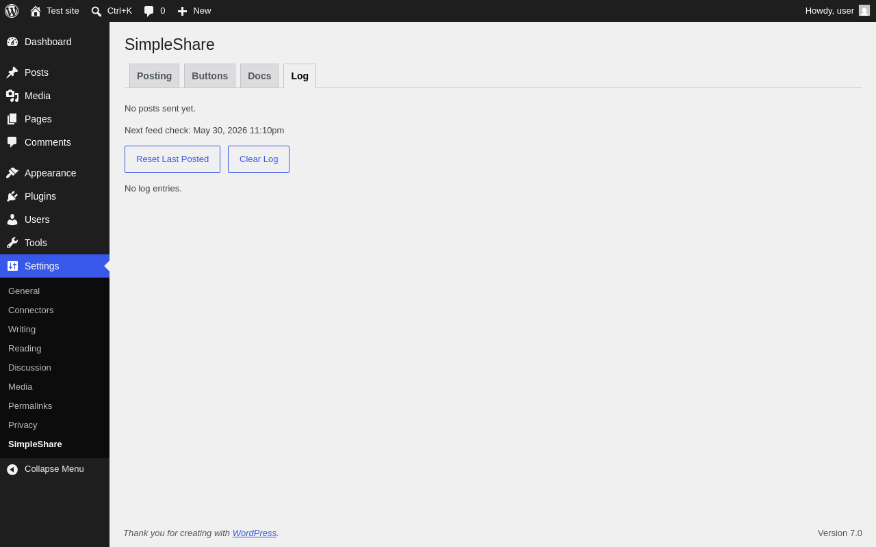Screen dimensions: 876x547
Task: Click the Reset Last Posted button
Action: 172,159
